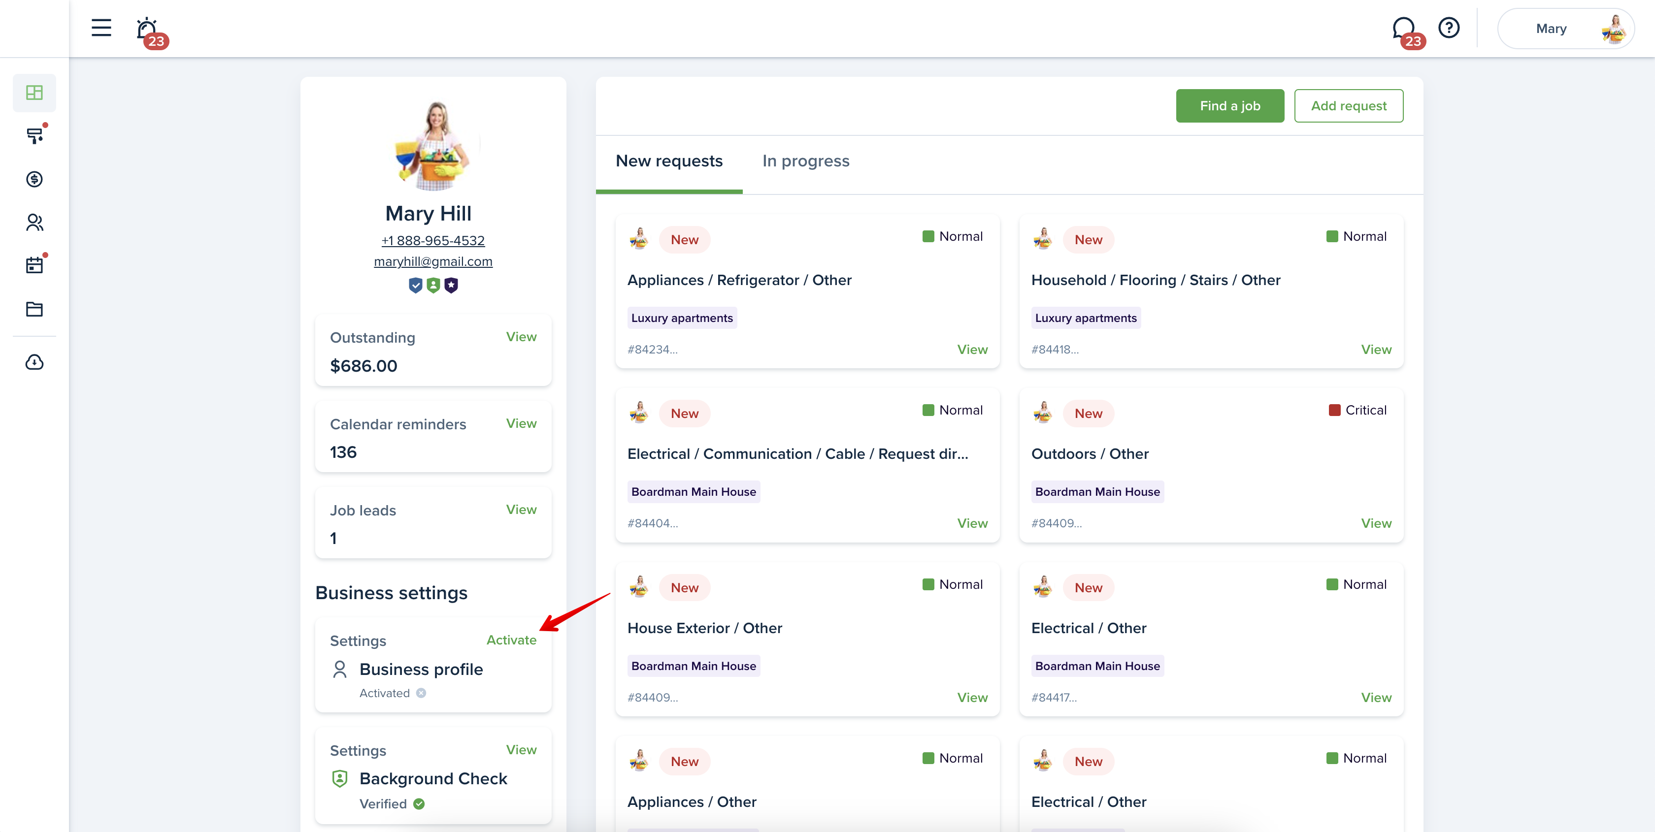The width and height of the screenshot is (1655, 832).
Task: Select the dashboard icon in sidebar
Action: point(34,93)
